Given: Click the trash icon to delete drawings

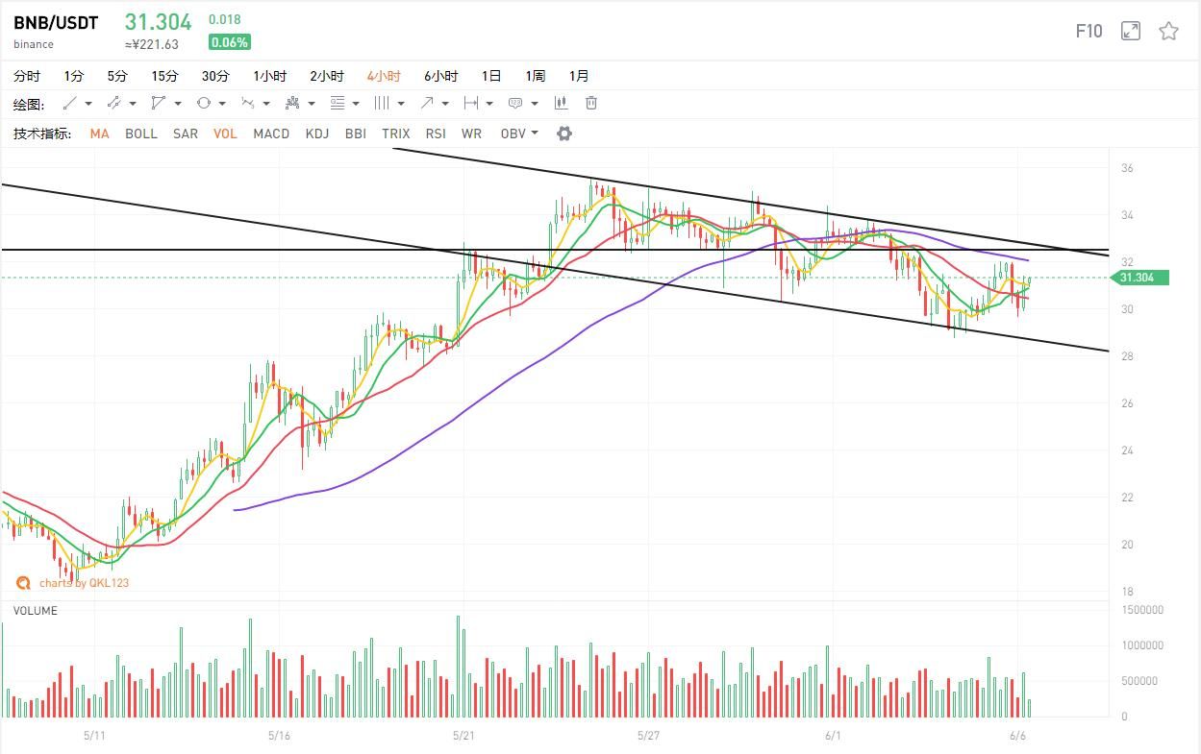Looking at the screenshot, I should pyautogui.click(x=591, y=103).
